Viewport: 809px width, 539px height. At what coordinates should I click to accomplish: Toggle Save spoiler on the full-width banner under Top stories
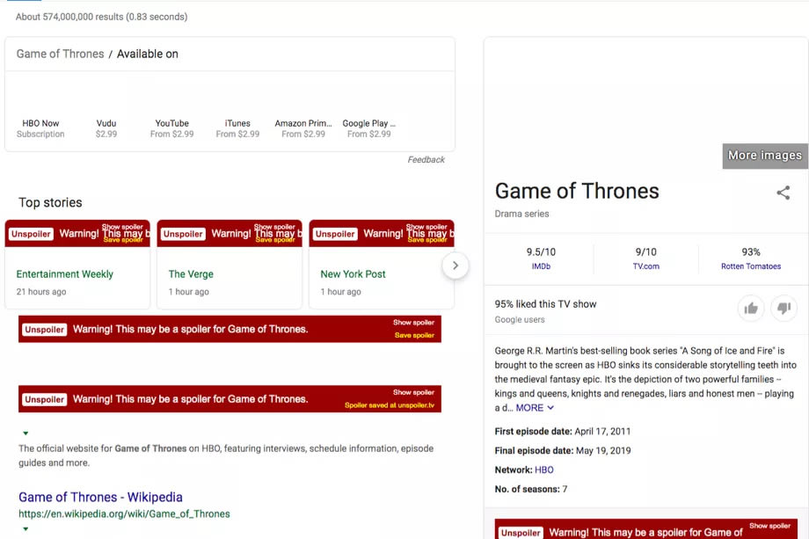(x=414, y=335)
